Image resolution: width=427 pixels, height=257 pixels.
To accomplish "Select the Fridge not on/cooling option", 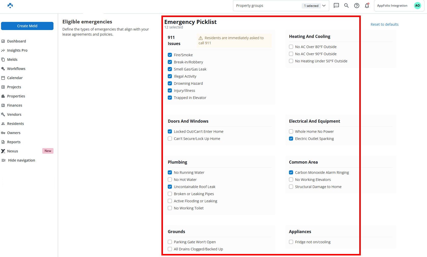I will tap(291, 242).
